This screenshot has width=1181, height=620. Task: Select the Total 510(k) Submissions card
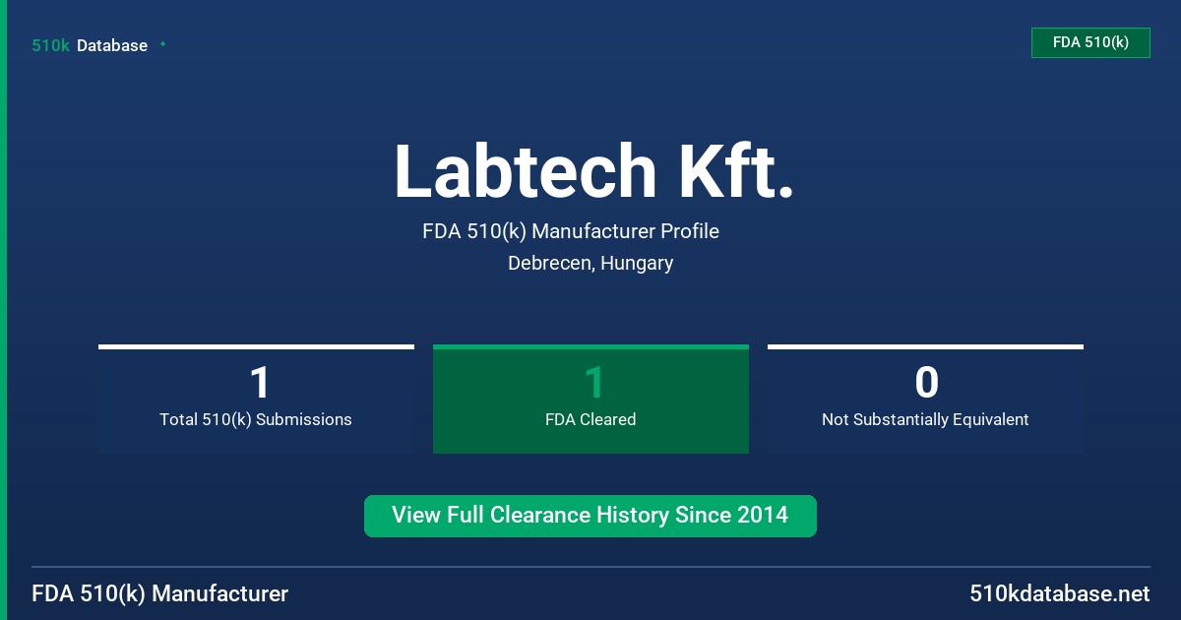[x=256, y=399]
